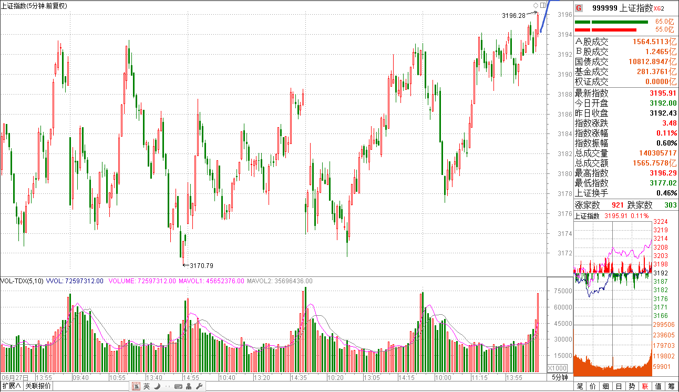Expand the 扩展 panel
The height and width of the screenshot is (392, 679).
pyautogui.click(x=12, y=386)
